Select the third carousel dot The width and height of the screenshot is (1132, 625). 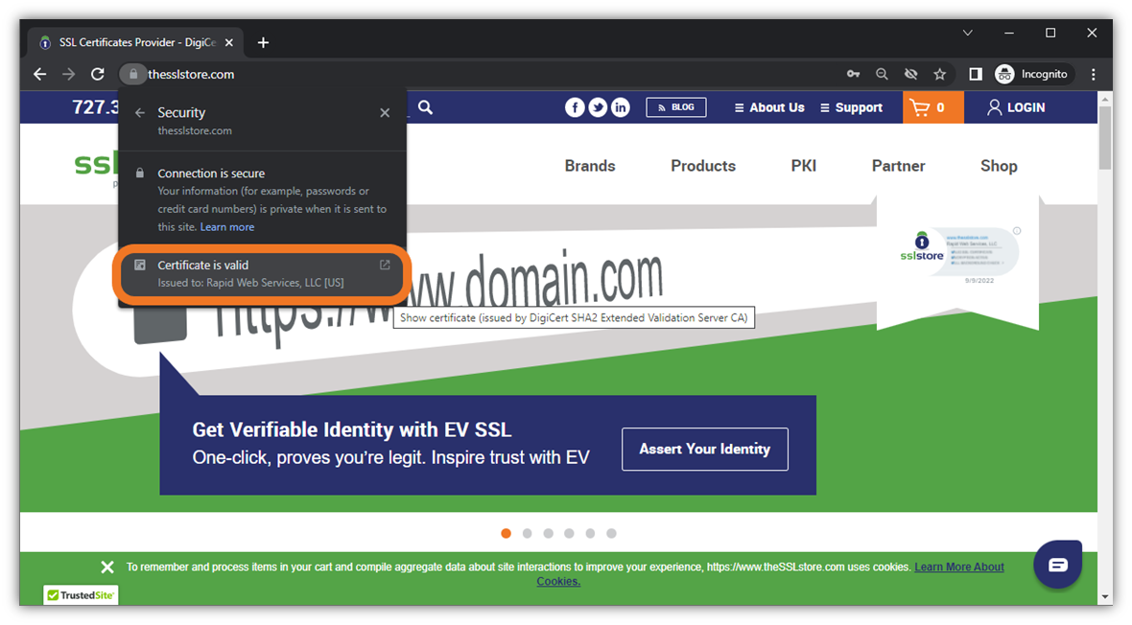(x=549, y=533)
